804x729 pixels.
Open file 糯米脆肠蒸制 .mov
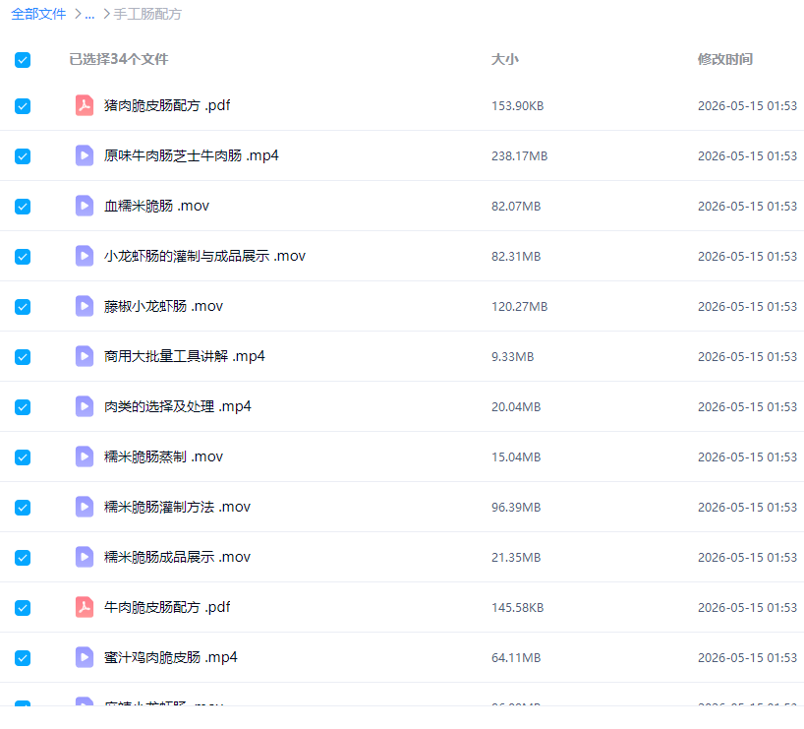163,456
